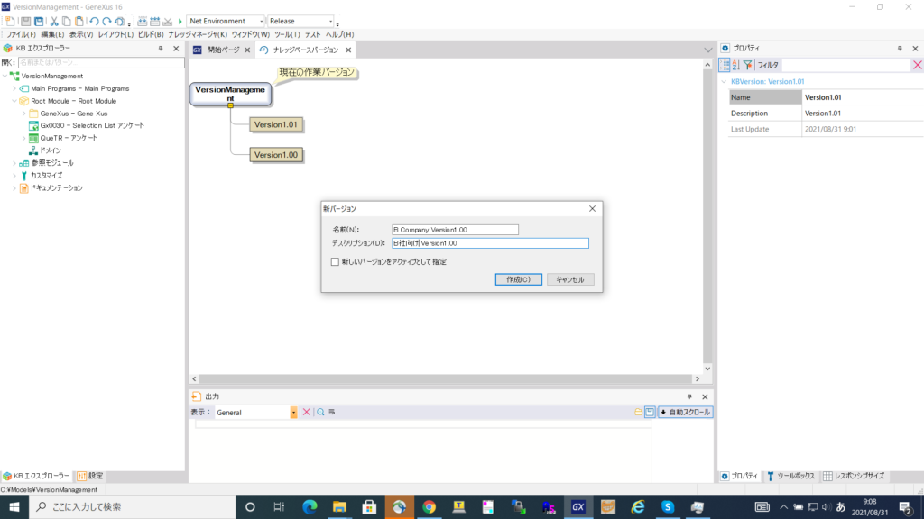The width and height of the screenshot is (924, 519).
Task: Open the .Net Environment dropdown
Action: 262,22
